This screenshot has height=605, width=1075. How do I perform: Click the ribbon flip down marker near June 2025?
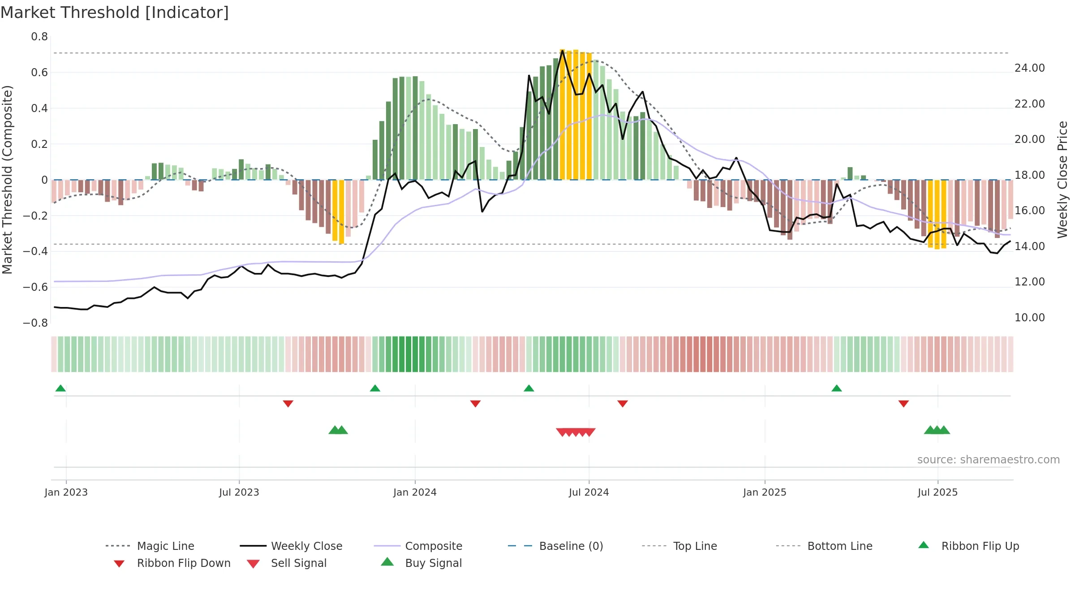point(903,404)
